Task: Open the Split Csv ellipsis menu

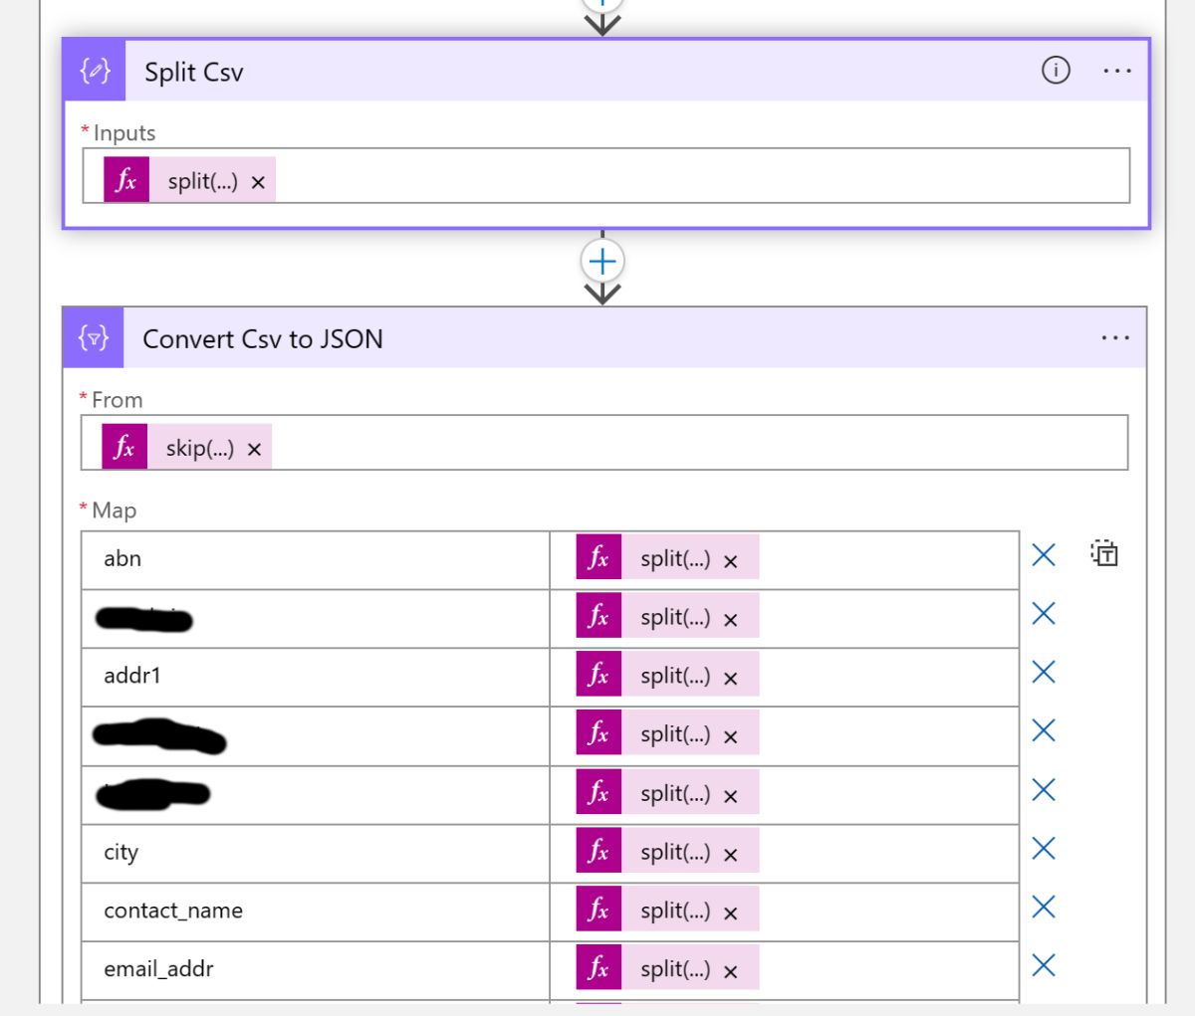Action: (1117, 71)
